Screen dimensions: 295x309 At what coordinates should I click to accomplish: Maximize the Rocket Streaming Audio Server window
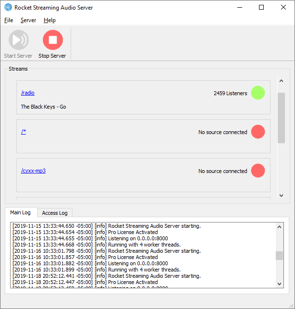tap(261, 8)
